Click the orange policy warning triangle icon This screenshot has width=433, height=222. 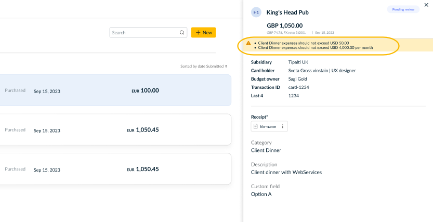click(x=248, y=43)
